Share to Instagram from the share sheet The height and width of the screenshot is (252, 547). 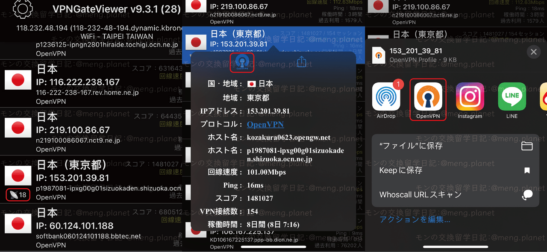tap(470, 100)
